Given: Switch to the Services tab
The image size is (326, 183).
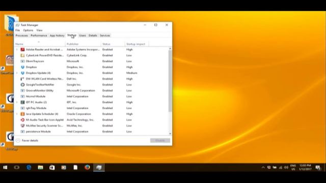Looking at the screenshot, I should pos(105,36).
